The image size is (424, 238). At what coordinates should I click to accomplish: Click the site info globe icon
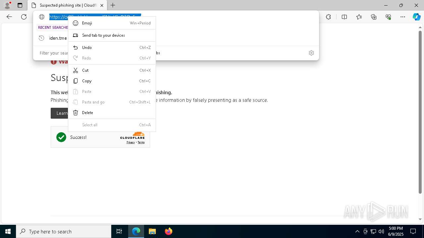[42, 17]
